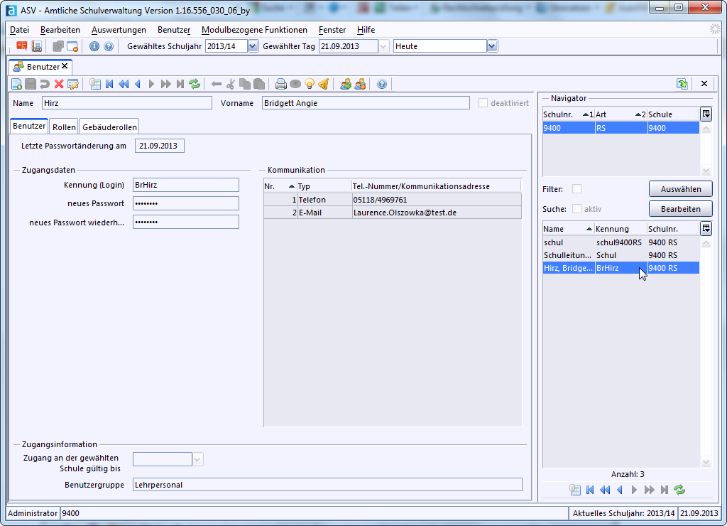Delete record with the red X icon
Viewport: 727px width, 526px height.
coord(58,84)
